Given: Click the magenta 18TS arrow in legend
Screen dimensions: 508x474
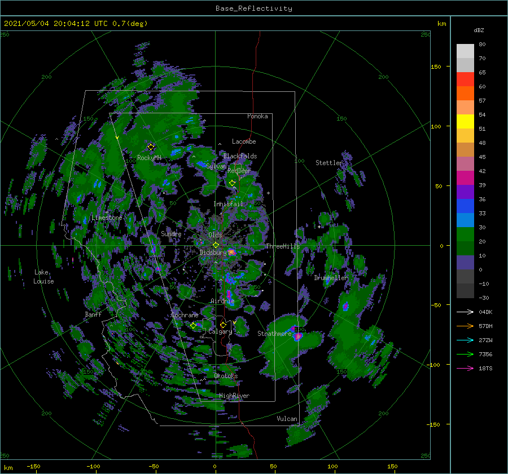Looking at the screenshot, I should pyautogui.click(x=465, y=368).
